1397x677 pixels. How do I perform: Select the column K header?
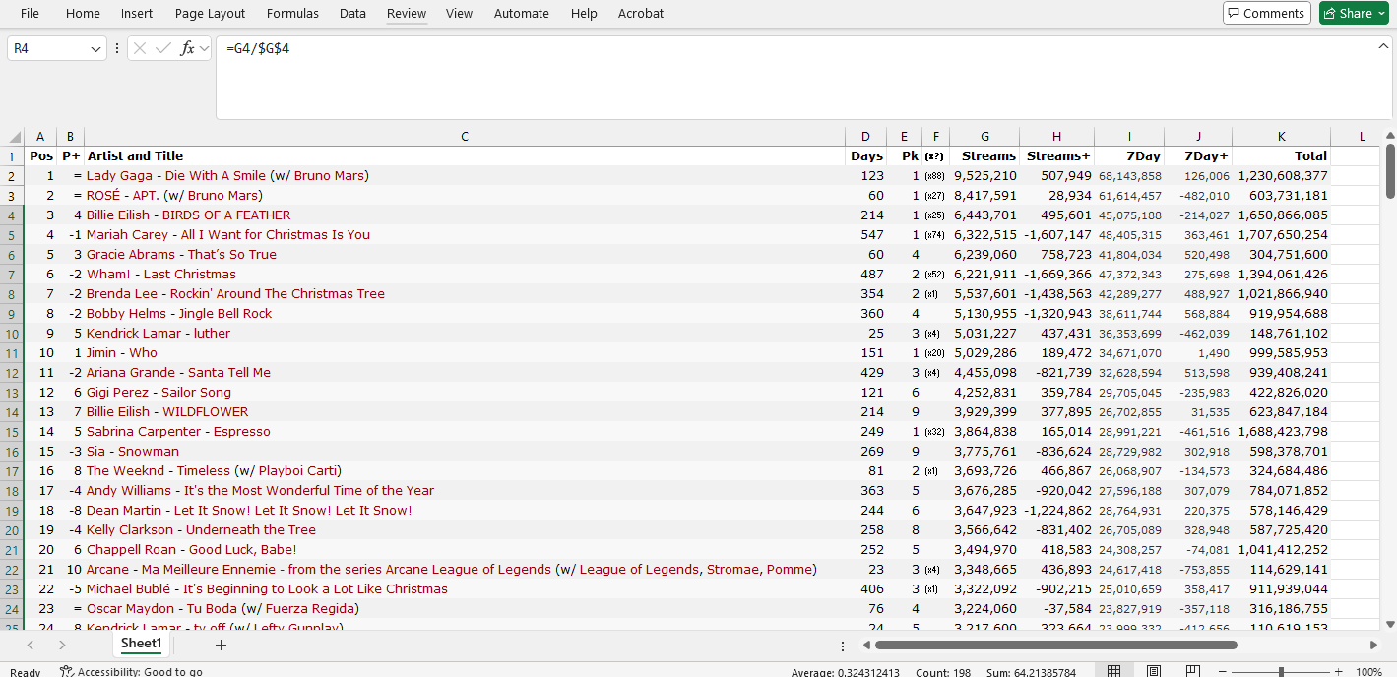(x=1281, y=137)
